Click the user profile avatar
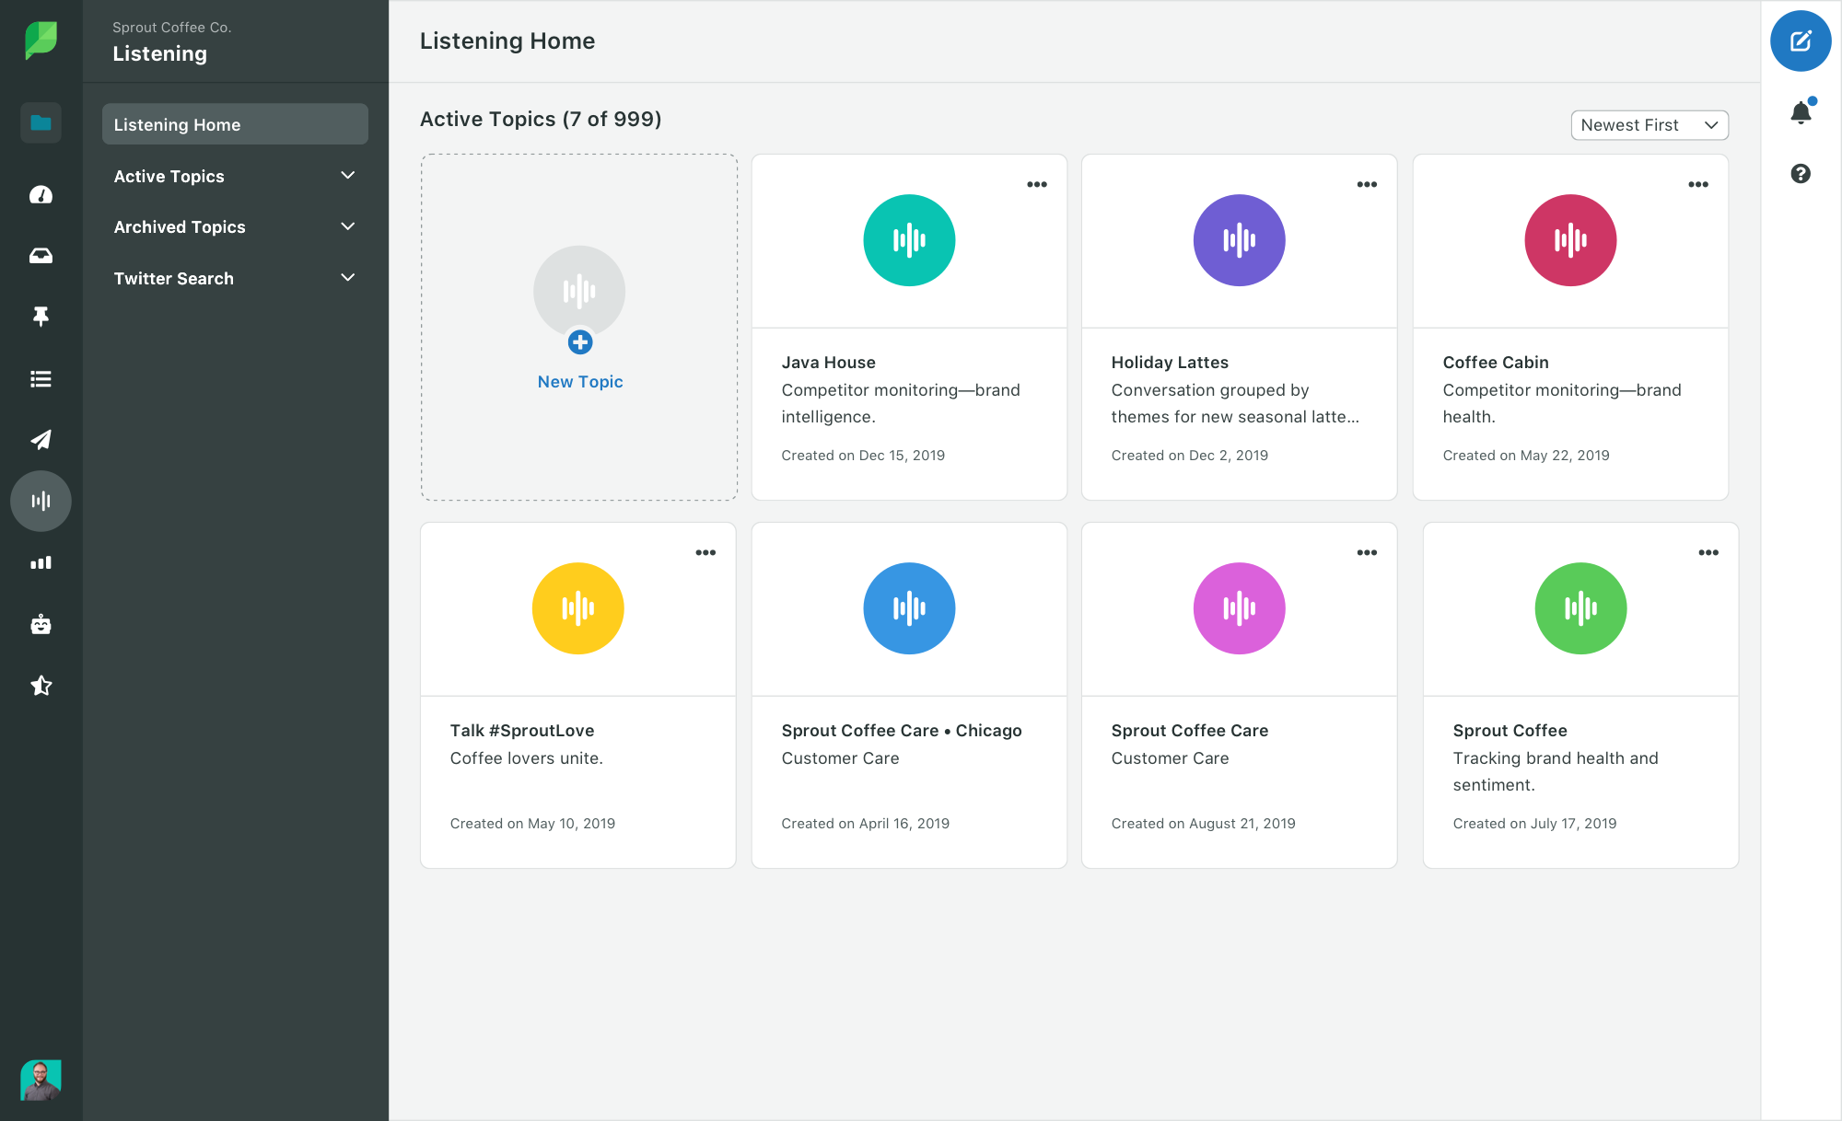Image resolution: width=1842 pixels, height=1121 pixels. [41, 1080]
